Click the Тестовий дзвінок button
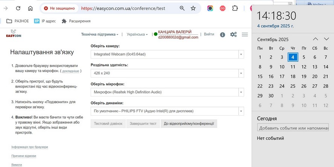Viewport: 334px width, 167px height. [x=108, y=123]
